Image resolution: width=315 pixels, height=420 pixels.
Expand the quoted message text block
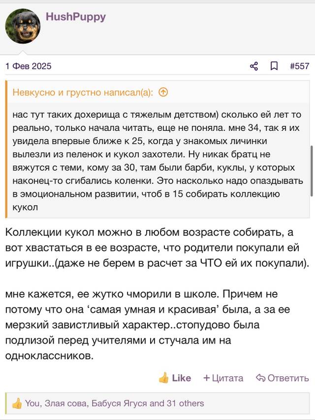pyautogui.click(x=158, y=161)
